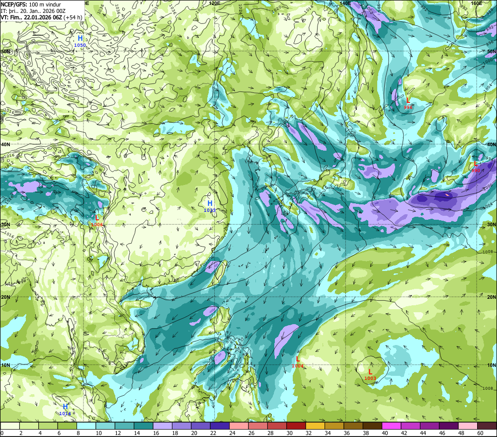Screen dimensions: 497x437
Task: Select the dark purple 46–48 legend swatch
Action: pyautogui.click(x=448, y=426)
